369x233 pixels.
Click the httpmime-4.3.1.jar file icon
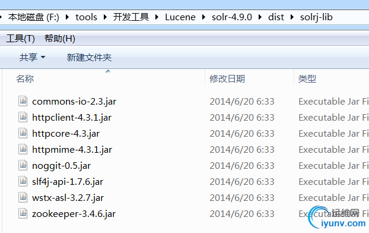point(23,149)
